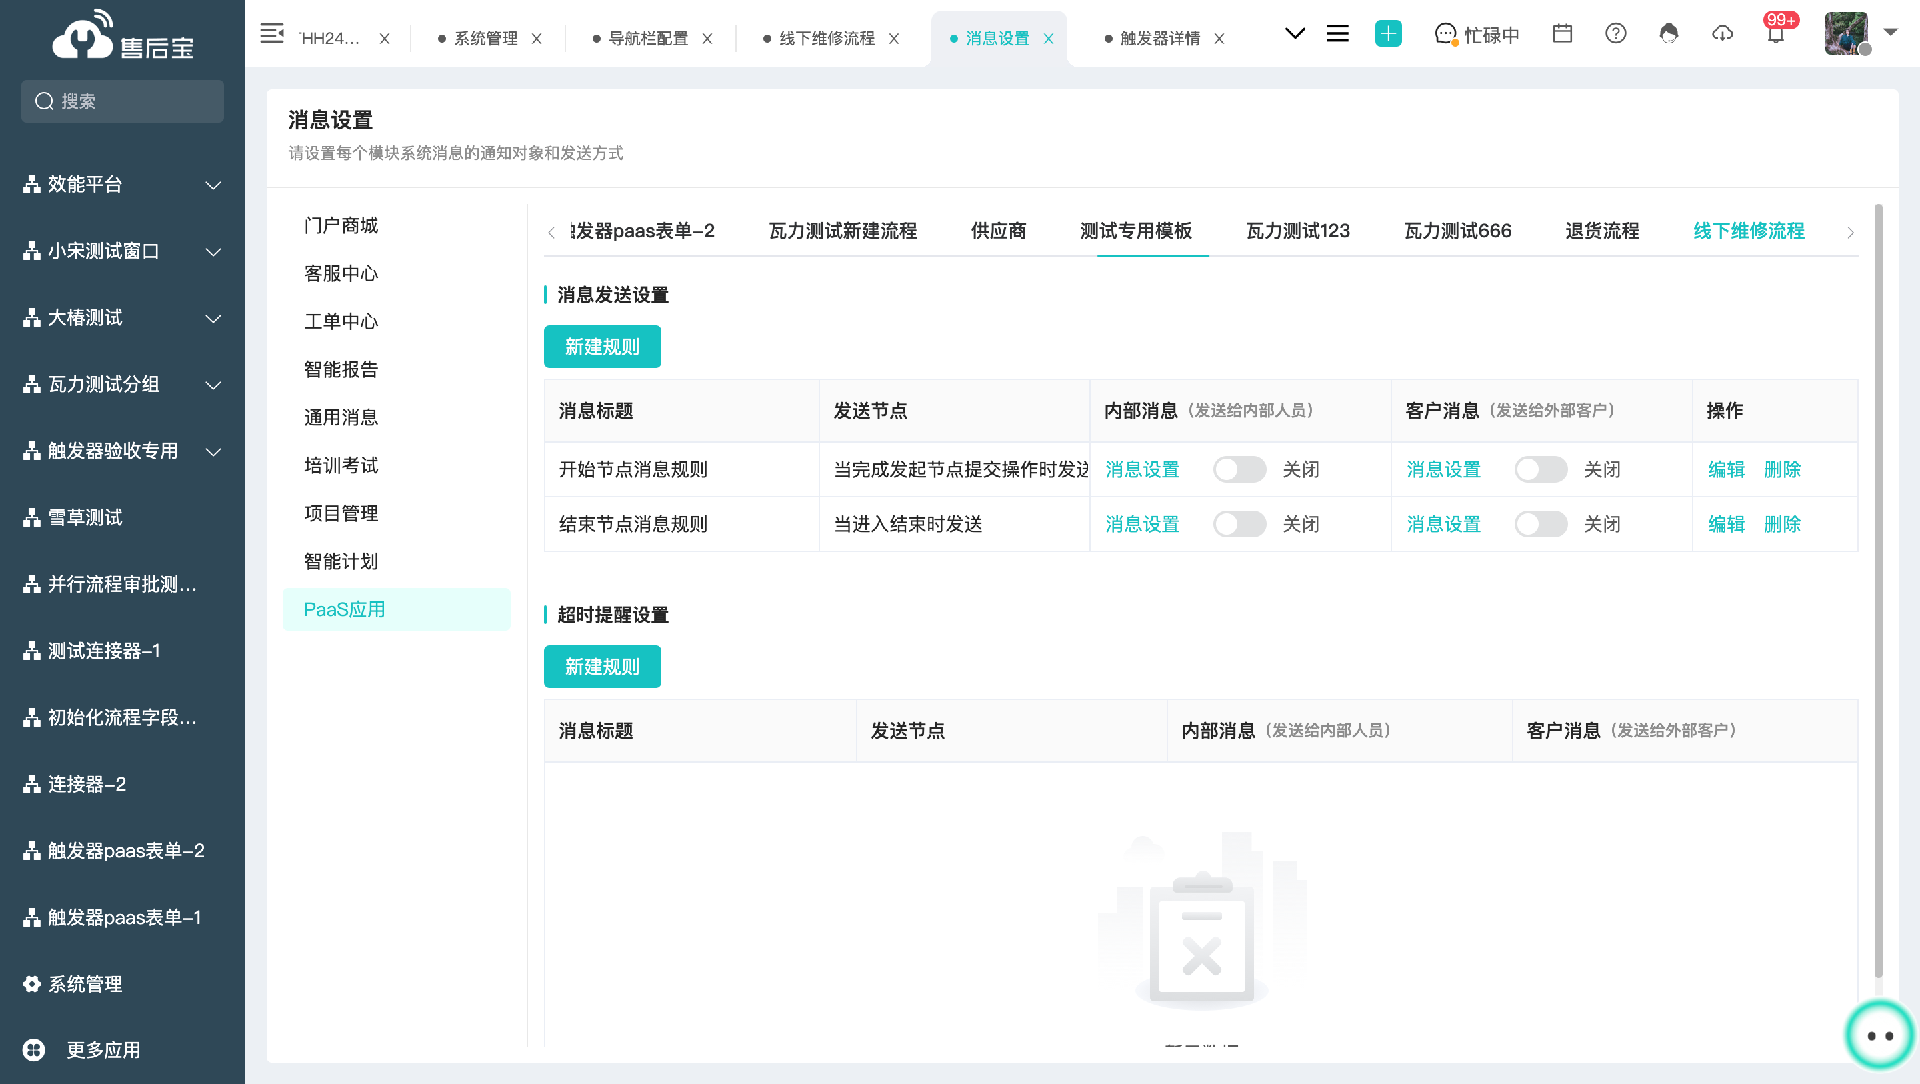Open the quick-create plus button
1920x1084 pixels.
coord(1388,33)
